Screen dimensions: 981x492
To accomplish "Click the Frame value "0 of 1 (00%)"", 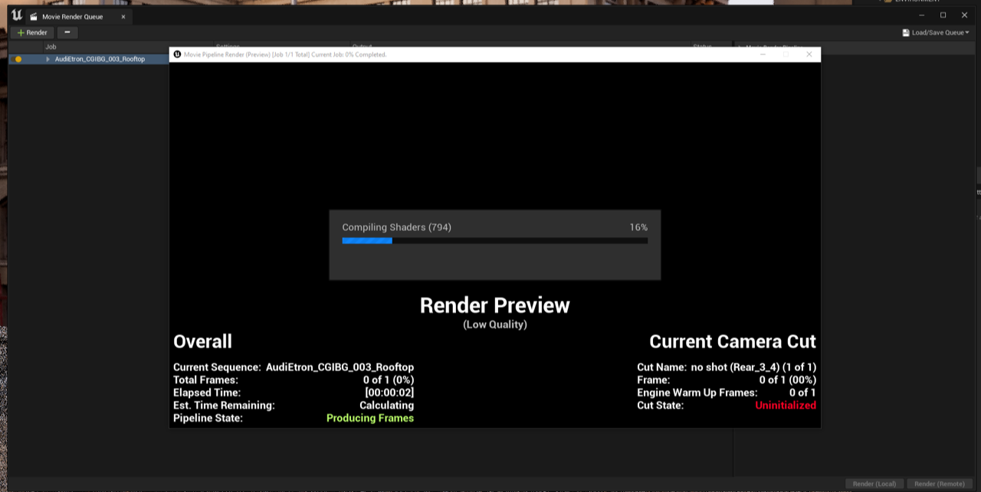I will [x=787, y=380].
